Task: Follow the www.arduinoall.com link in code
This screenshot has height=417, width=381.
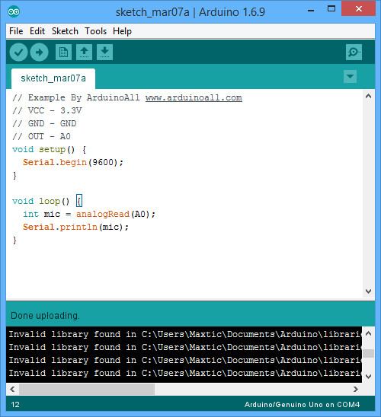Action: click(x=194, y=97)
